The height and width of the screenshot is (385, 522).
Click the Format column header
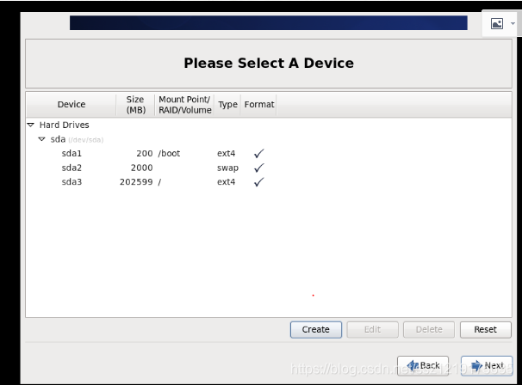[x=259, y=104]
